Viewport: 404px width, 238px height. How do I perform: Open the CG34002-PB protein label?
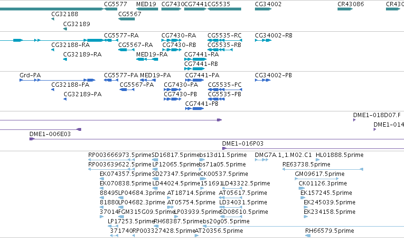coord(273,75)
